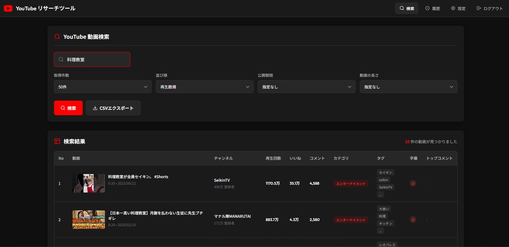The height and width of the screenshot is (247, 509).
Task: Click the 4.3万 likes cell
Action: pos(294,220)
